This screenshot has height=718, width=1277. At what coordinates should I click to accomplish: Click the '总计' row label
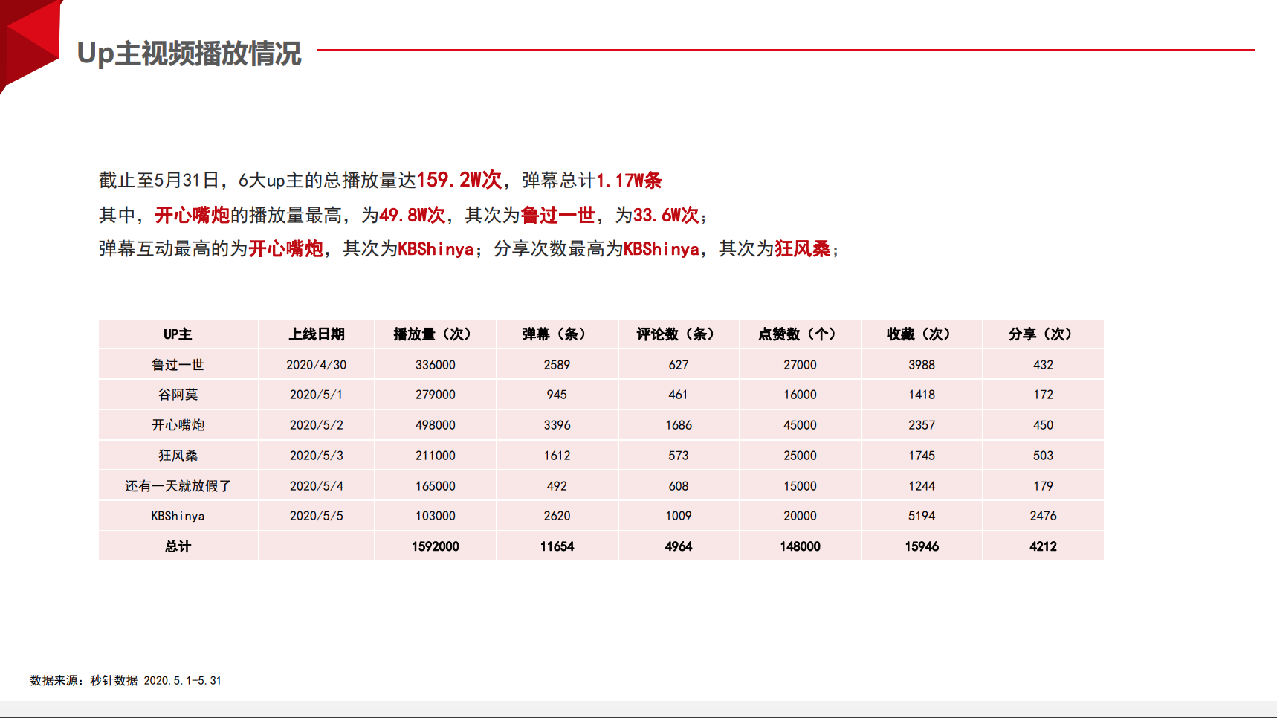(178, 546)
